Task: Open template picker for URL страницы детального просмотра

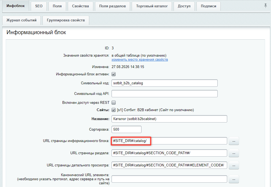Action: 234,165
